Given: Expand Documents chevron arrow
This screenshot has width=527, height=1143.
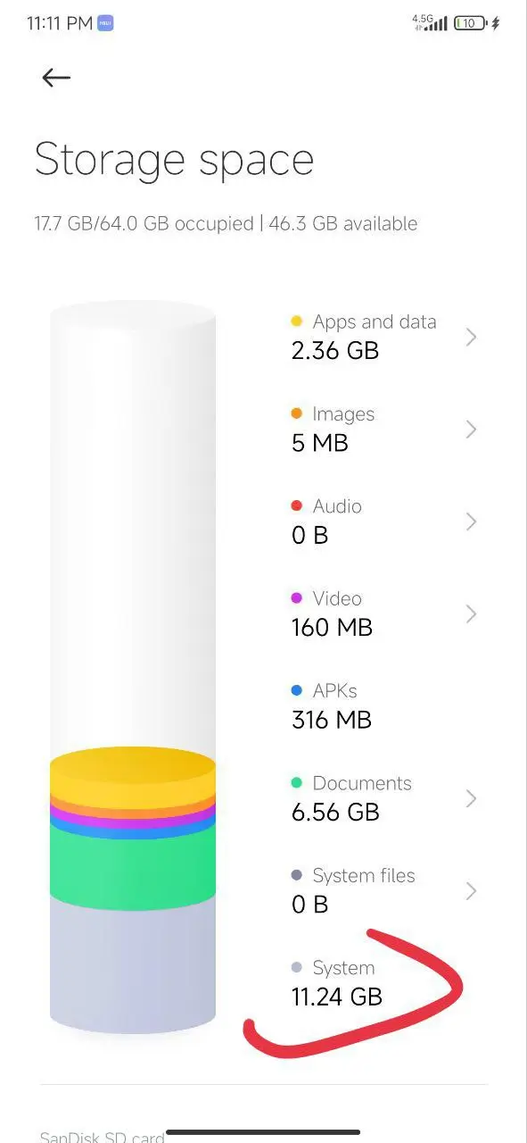Looking at the screenshot, I should coord(472,798).
